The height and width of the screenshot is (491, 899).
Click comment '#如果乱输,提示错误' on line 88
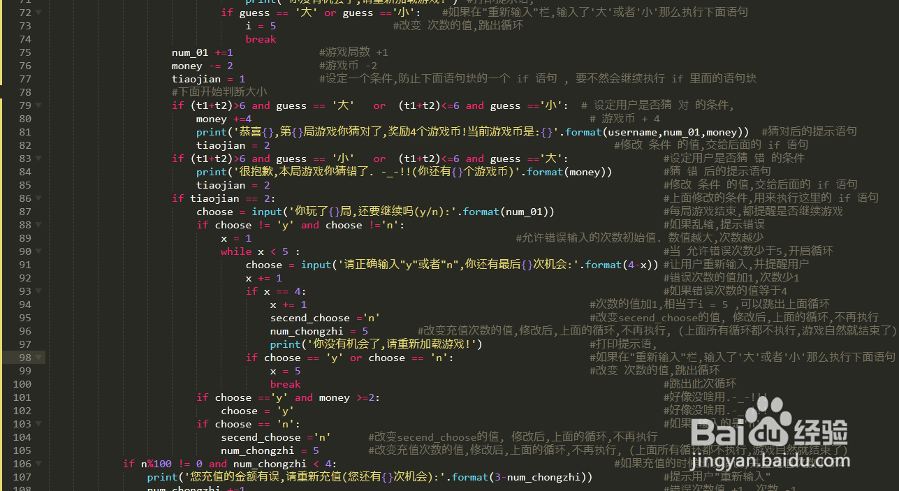pos(714,225)
